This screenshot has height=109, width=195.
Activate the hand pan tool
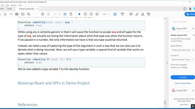pos(85,14)
